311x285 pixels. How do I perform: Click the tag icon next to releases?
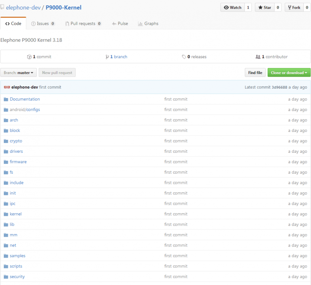tap(184, 57)
